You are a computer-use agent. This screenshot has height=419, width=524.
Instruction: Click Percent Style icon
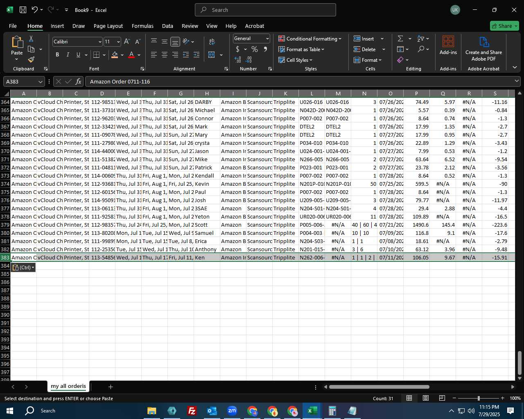pyautogui.click(x=255, y=49)
